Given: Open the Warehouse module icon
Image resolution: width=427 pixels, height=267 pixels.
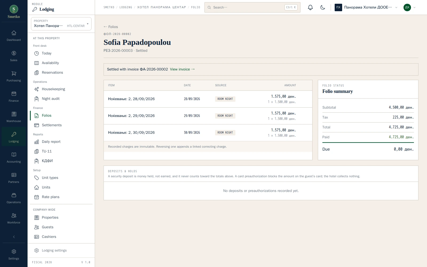Looking at the screenshot, I should (x=14, y=117).
